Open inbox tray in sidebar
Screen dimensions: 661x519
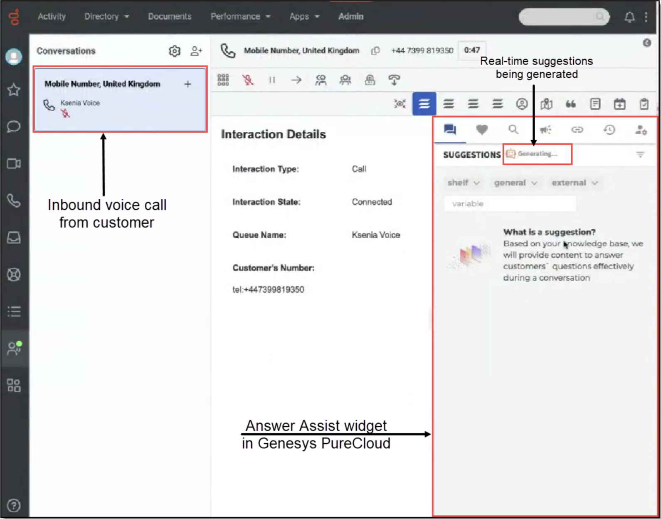[x=14, y=237]
